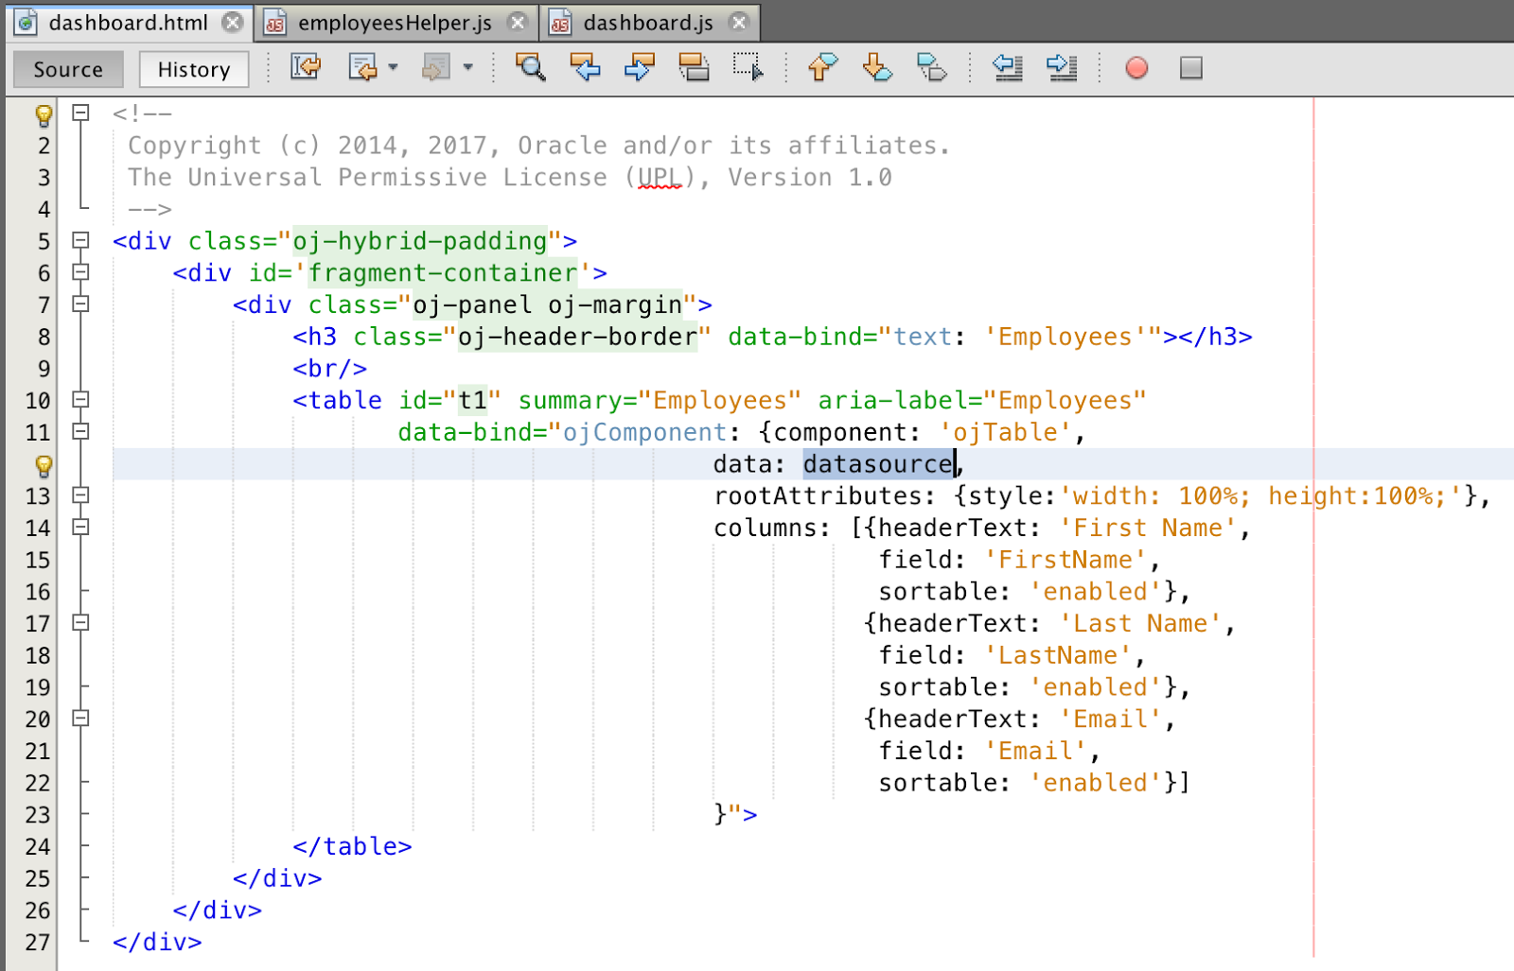The height and width of the screenshot is (971, 1514).
Task: Toggle Rectangular Selection mode
Action: click(748, 67)
